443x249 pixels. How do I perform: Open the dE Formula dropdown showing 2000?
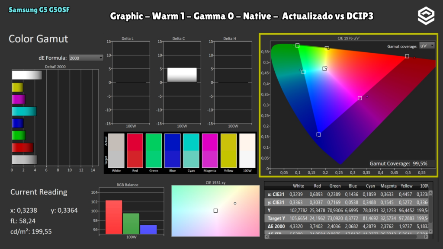point(86,58)
